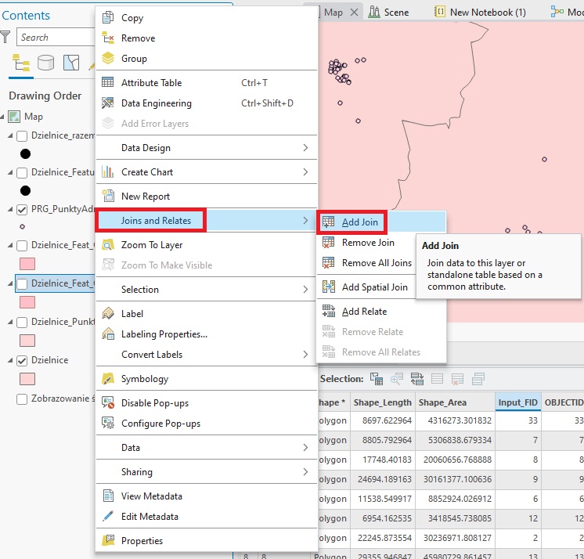Click the List By Data Source icon
Screen dimensions: 584x559
pos(45,63)
